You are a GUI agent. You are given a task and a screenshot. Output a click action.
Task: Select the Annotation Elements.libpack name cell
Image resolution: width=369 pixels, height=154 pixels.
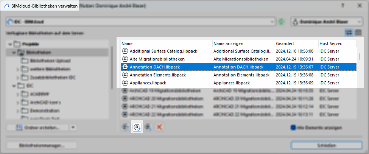[x=158, y=75]
